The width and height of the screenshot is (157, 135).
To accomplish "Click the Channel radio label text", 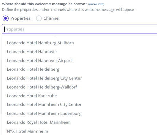I will tap(52, 18).
